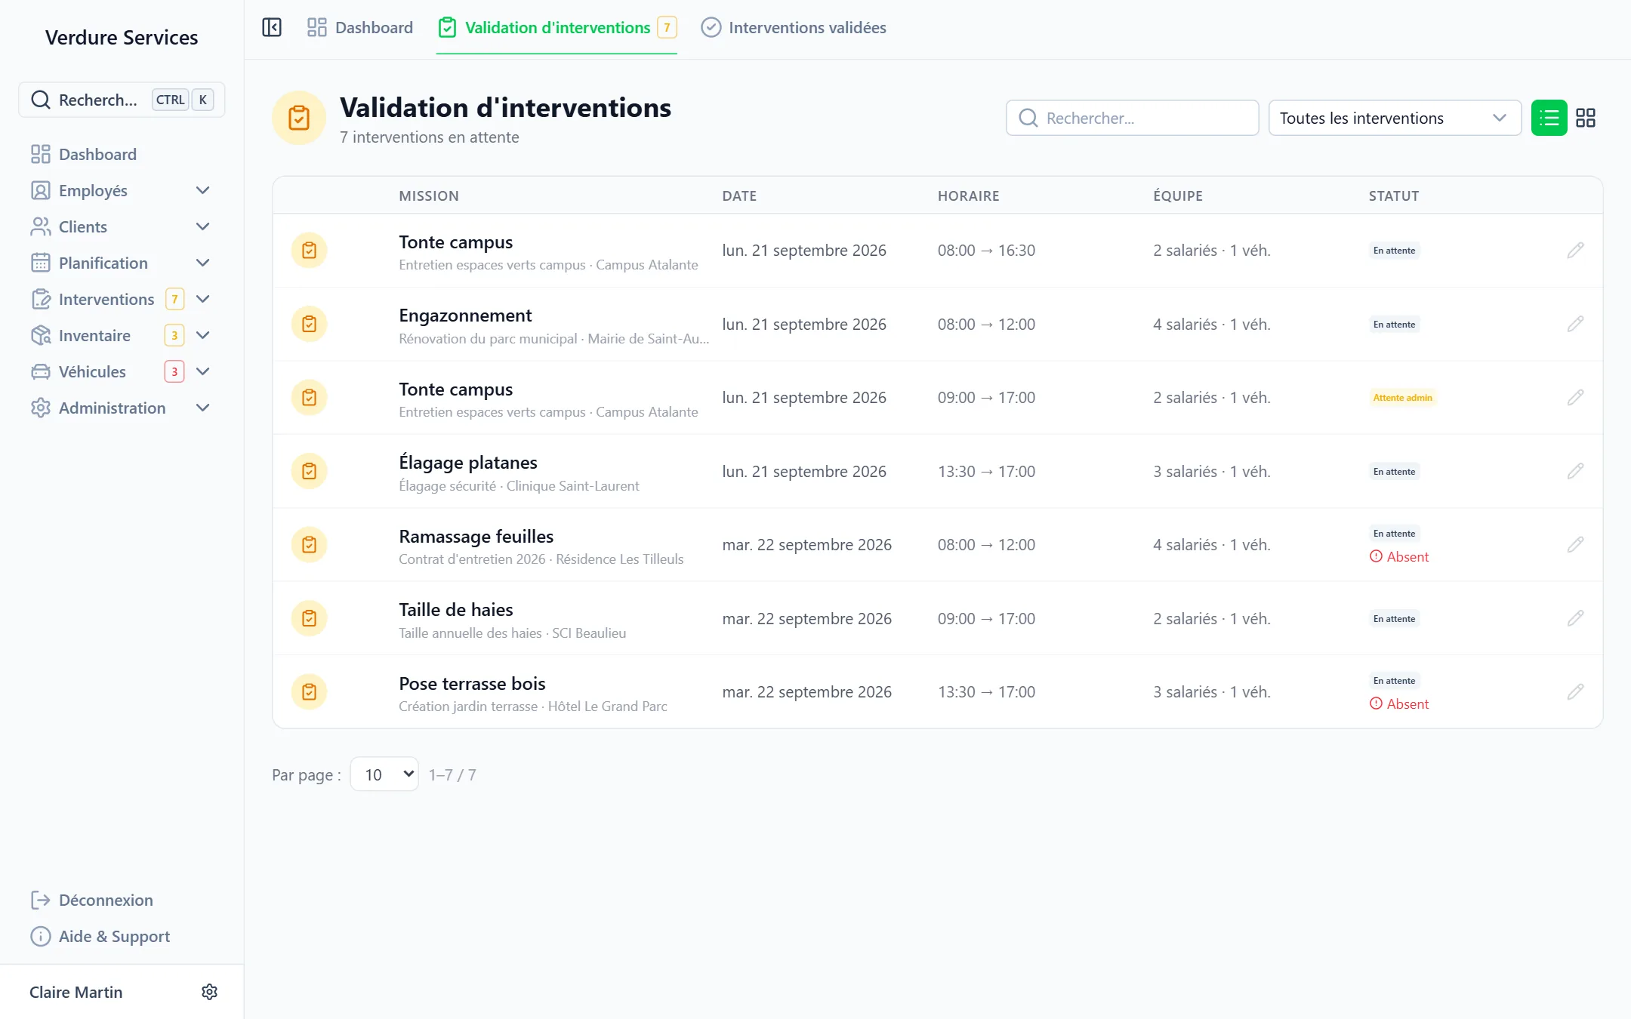Screen dimensions: 1631x1019
Task: Open user settings gear beside Claire Martin
Action: (x=209, y=992)
